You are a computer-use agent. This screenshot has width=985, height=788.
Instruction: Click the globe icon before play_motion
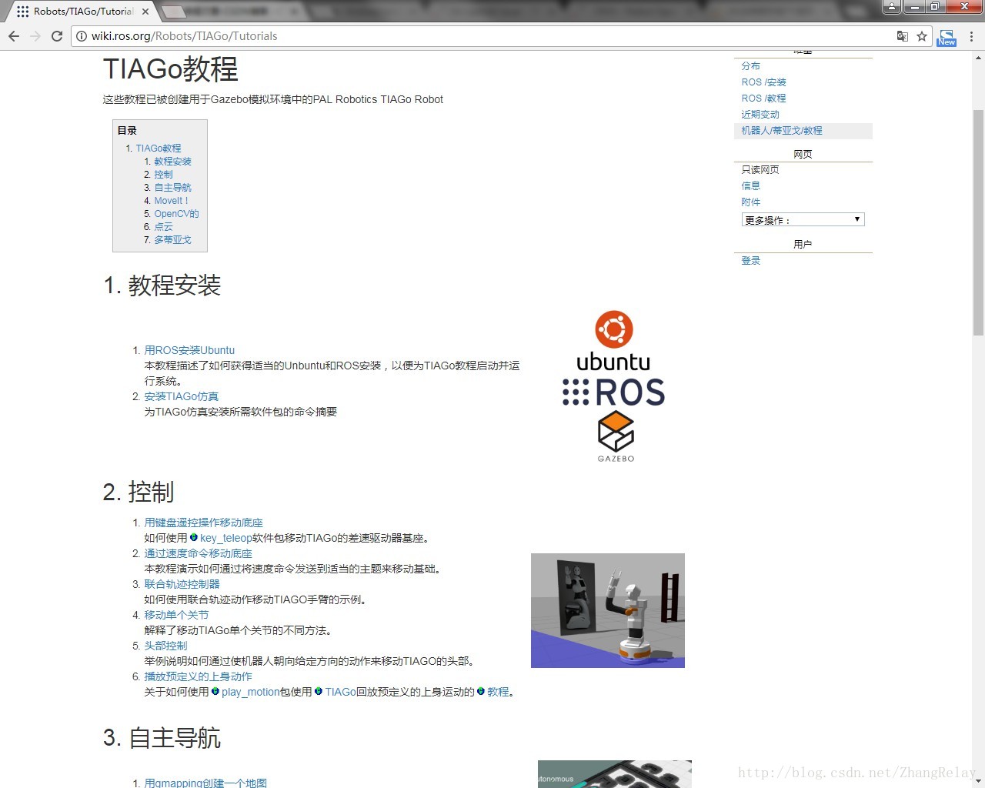215,691
